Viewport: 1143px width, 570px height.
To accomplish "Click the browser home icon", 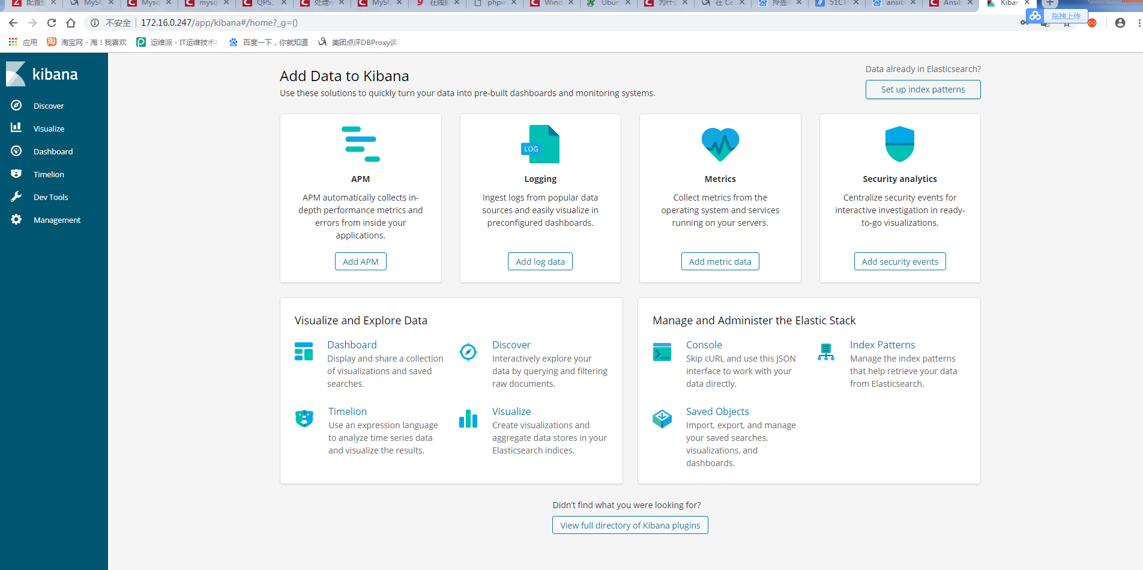I will point(71,23).
